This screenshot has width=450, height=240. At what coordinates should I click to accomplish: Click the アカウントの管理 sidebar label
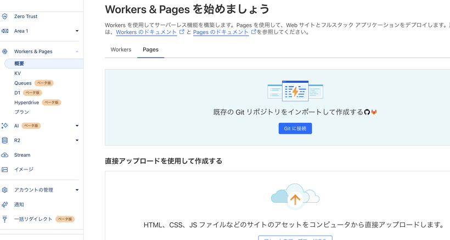[33, 190]
